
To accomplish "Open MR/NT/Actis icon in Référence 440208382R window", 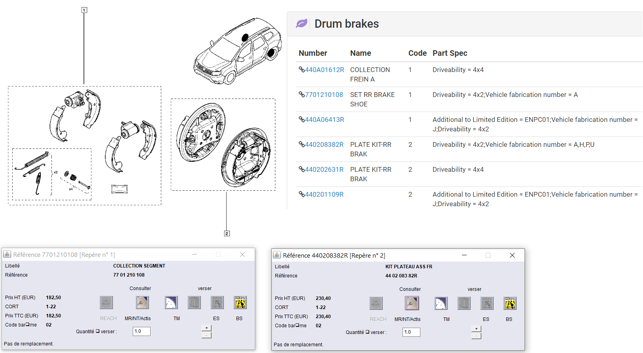I will [x=412, y=304].
